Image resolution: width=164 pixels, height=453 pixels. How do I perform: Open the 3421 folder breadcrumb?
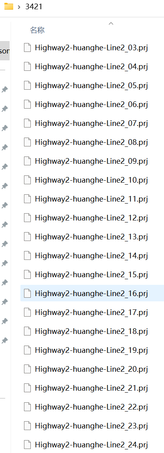point(34,7)
